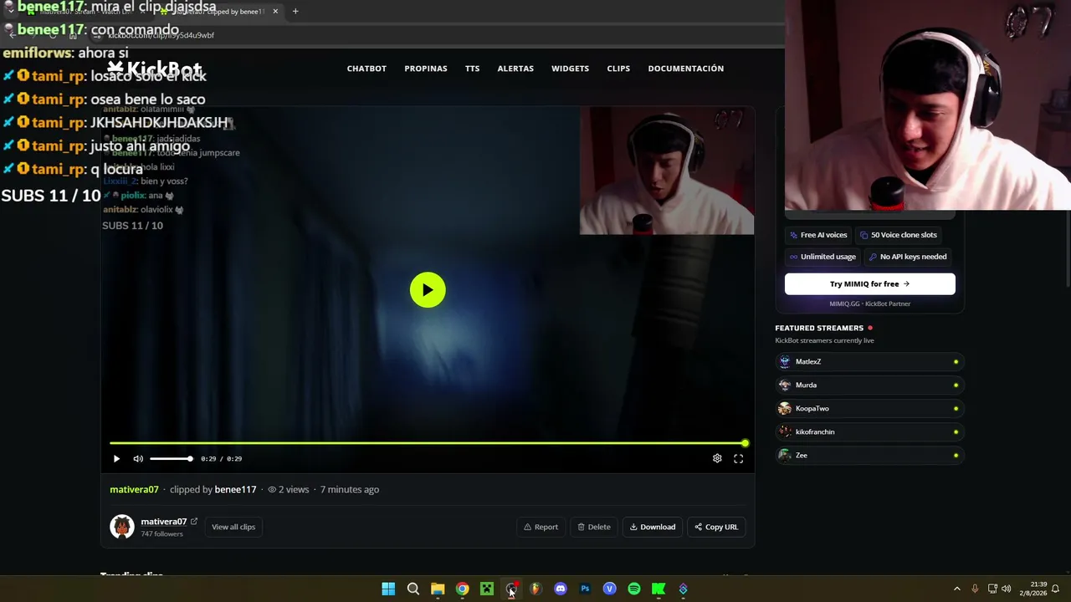
Task: Open the system volume tray icon
Action: (x=1006, y=589)
